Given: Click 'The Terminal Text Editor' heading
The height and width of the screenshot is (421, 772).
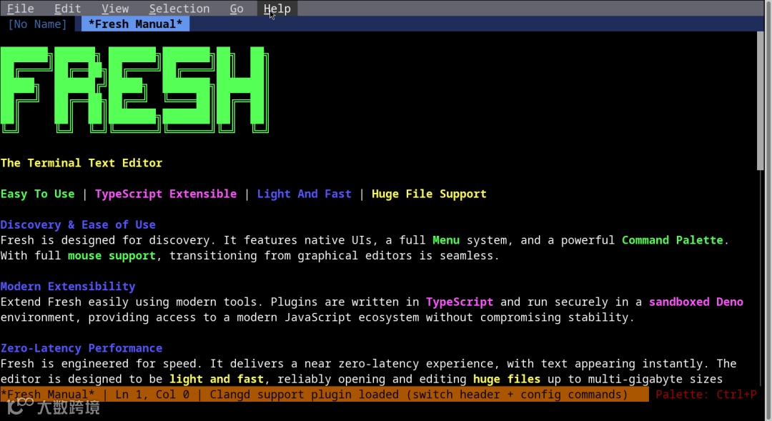Looking at the screenshot, I should tap(81, 163).
